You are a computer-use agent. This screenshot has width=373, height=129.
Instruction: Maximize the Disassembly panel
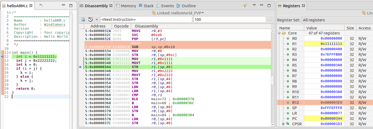pyautogui.click(x=269, y=5)
